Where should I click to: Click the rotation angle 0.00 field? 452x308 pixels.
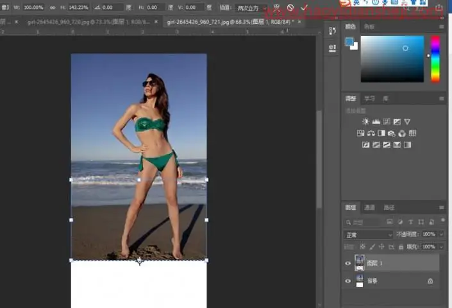pyautogui.click(x=112, y=8)
